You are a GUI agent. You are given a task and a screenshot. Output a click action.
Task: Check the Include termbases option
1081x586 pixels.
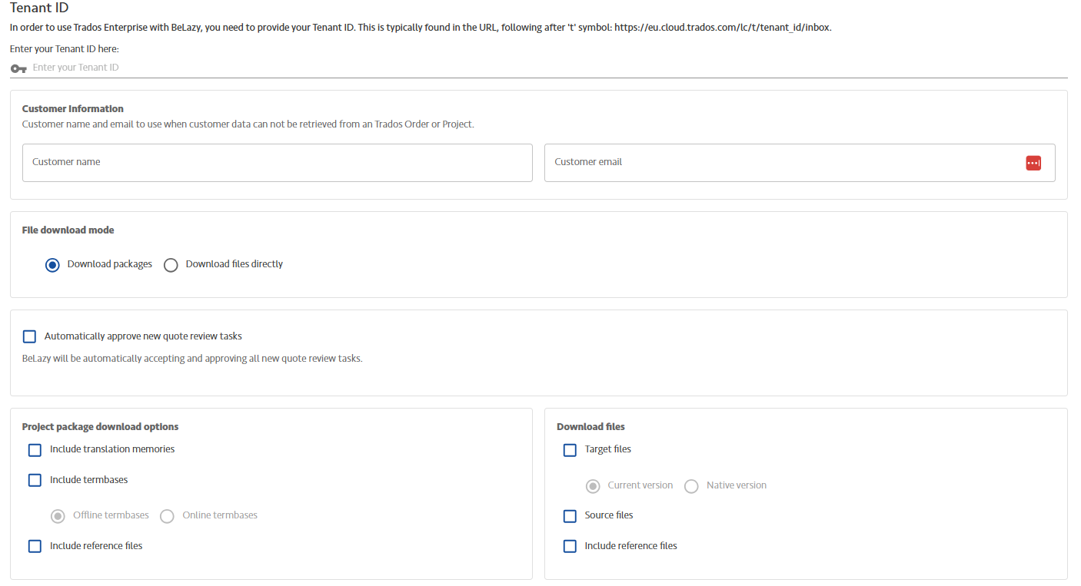tap(35, 481)
